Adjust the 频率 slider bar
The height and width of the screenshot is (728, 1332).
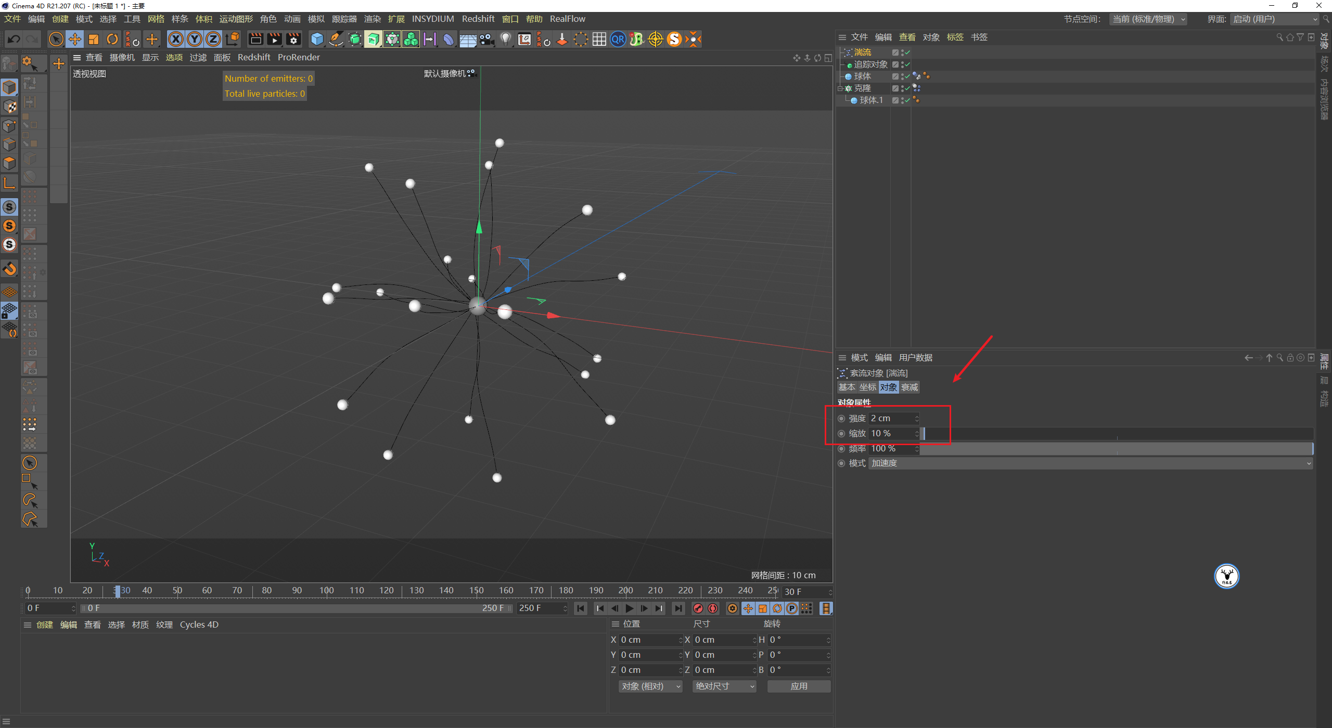1117,449
